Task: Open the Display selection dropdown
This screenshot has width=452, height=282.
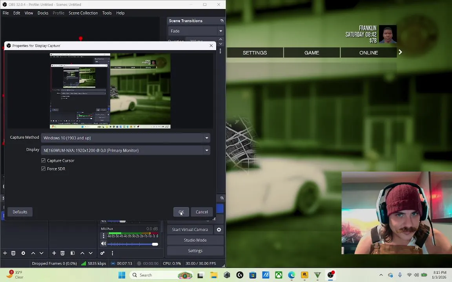Action: (x=126, y=150)
